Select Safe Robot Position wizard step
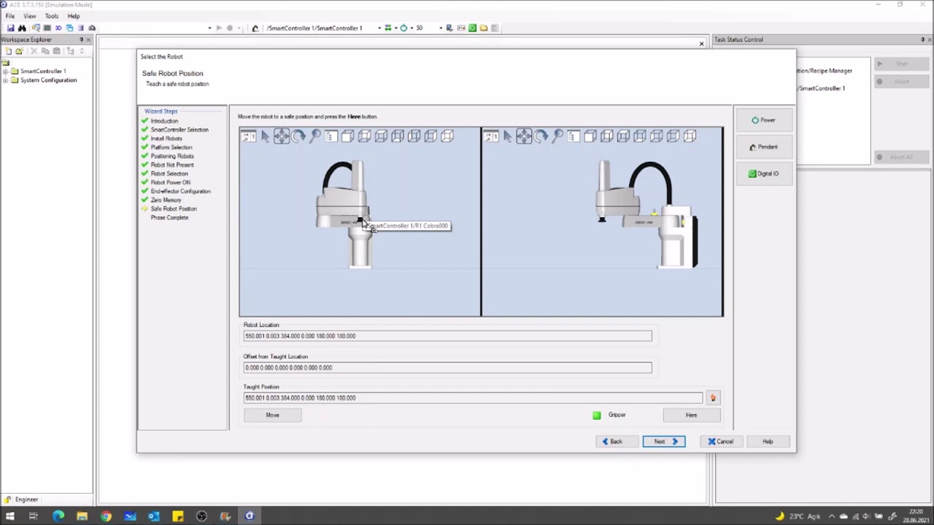Screen dimensions: 934x525 click(174, 209)
